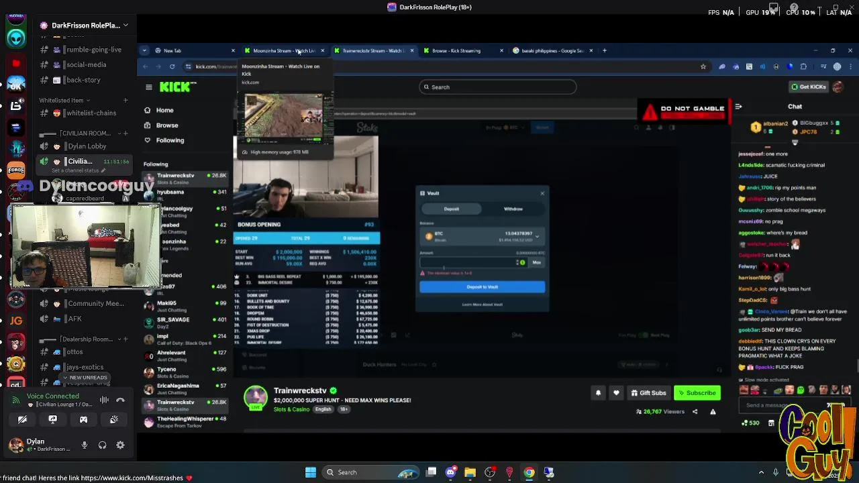Close the Vault dialog

point(542,193)
